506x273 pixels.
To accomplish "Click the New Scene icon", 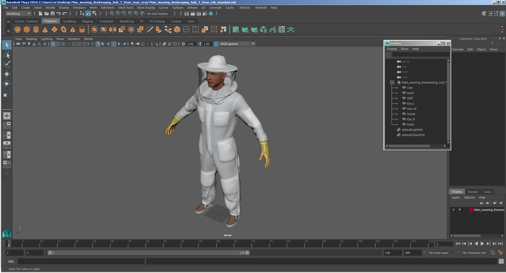I will (40, 14).
